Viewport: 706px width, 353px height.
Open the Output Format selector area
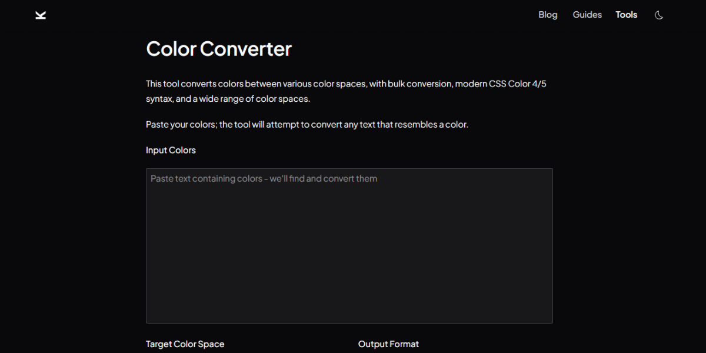click(x=388, y=344)
